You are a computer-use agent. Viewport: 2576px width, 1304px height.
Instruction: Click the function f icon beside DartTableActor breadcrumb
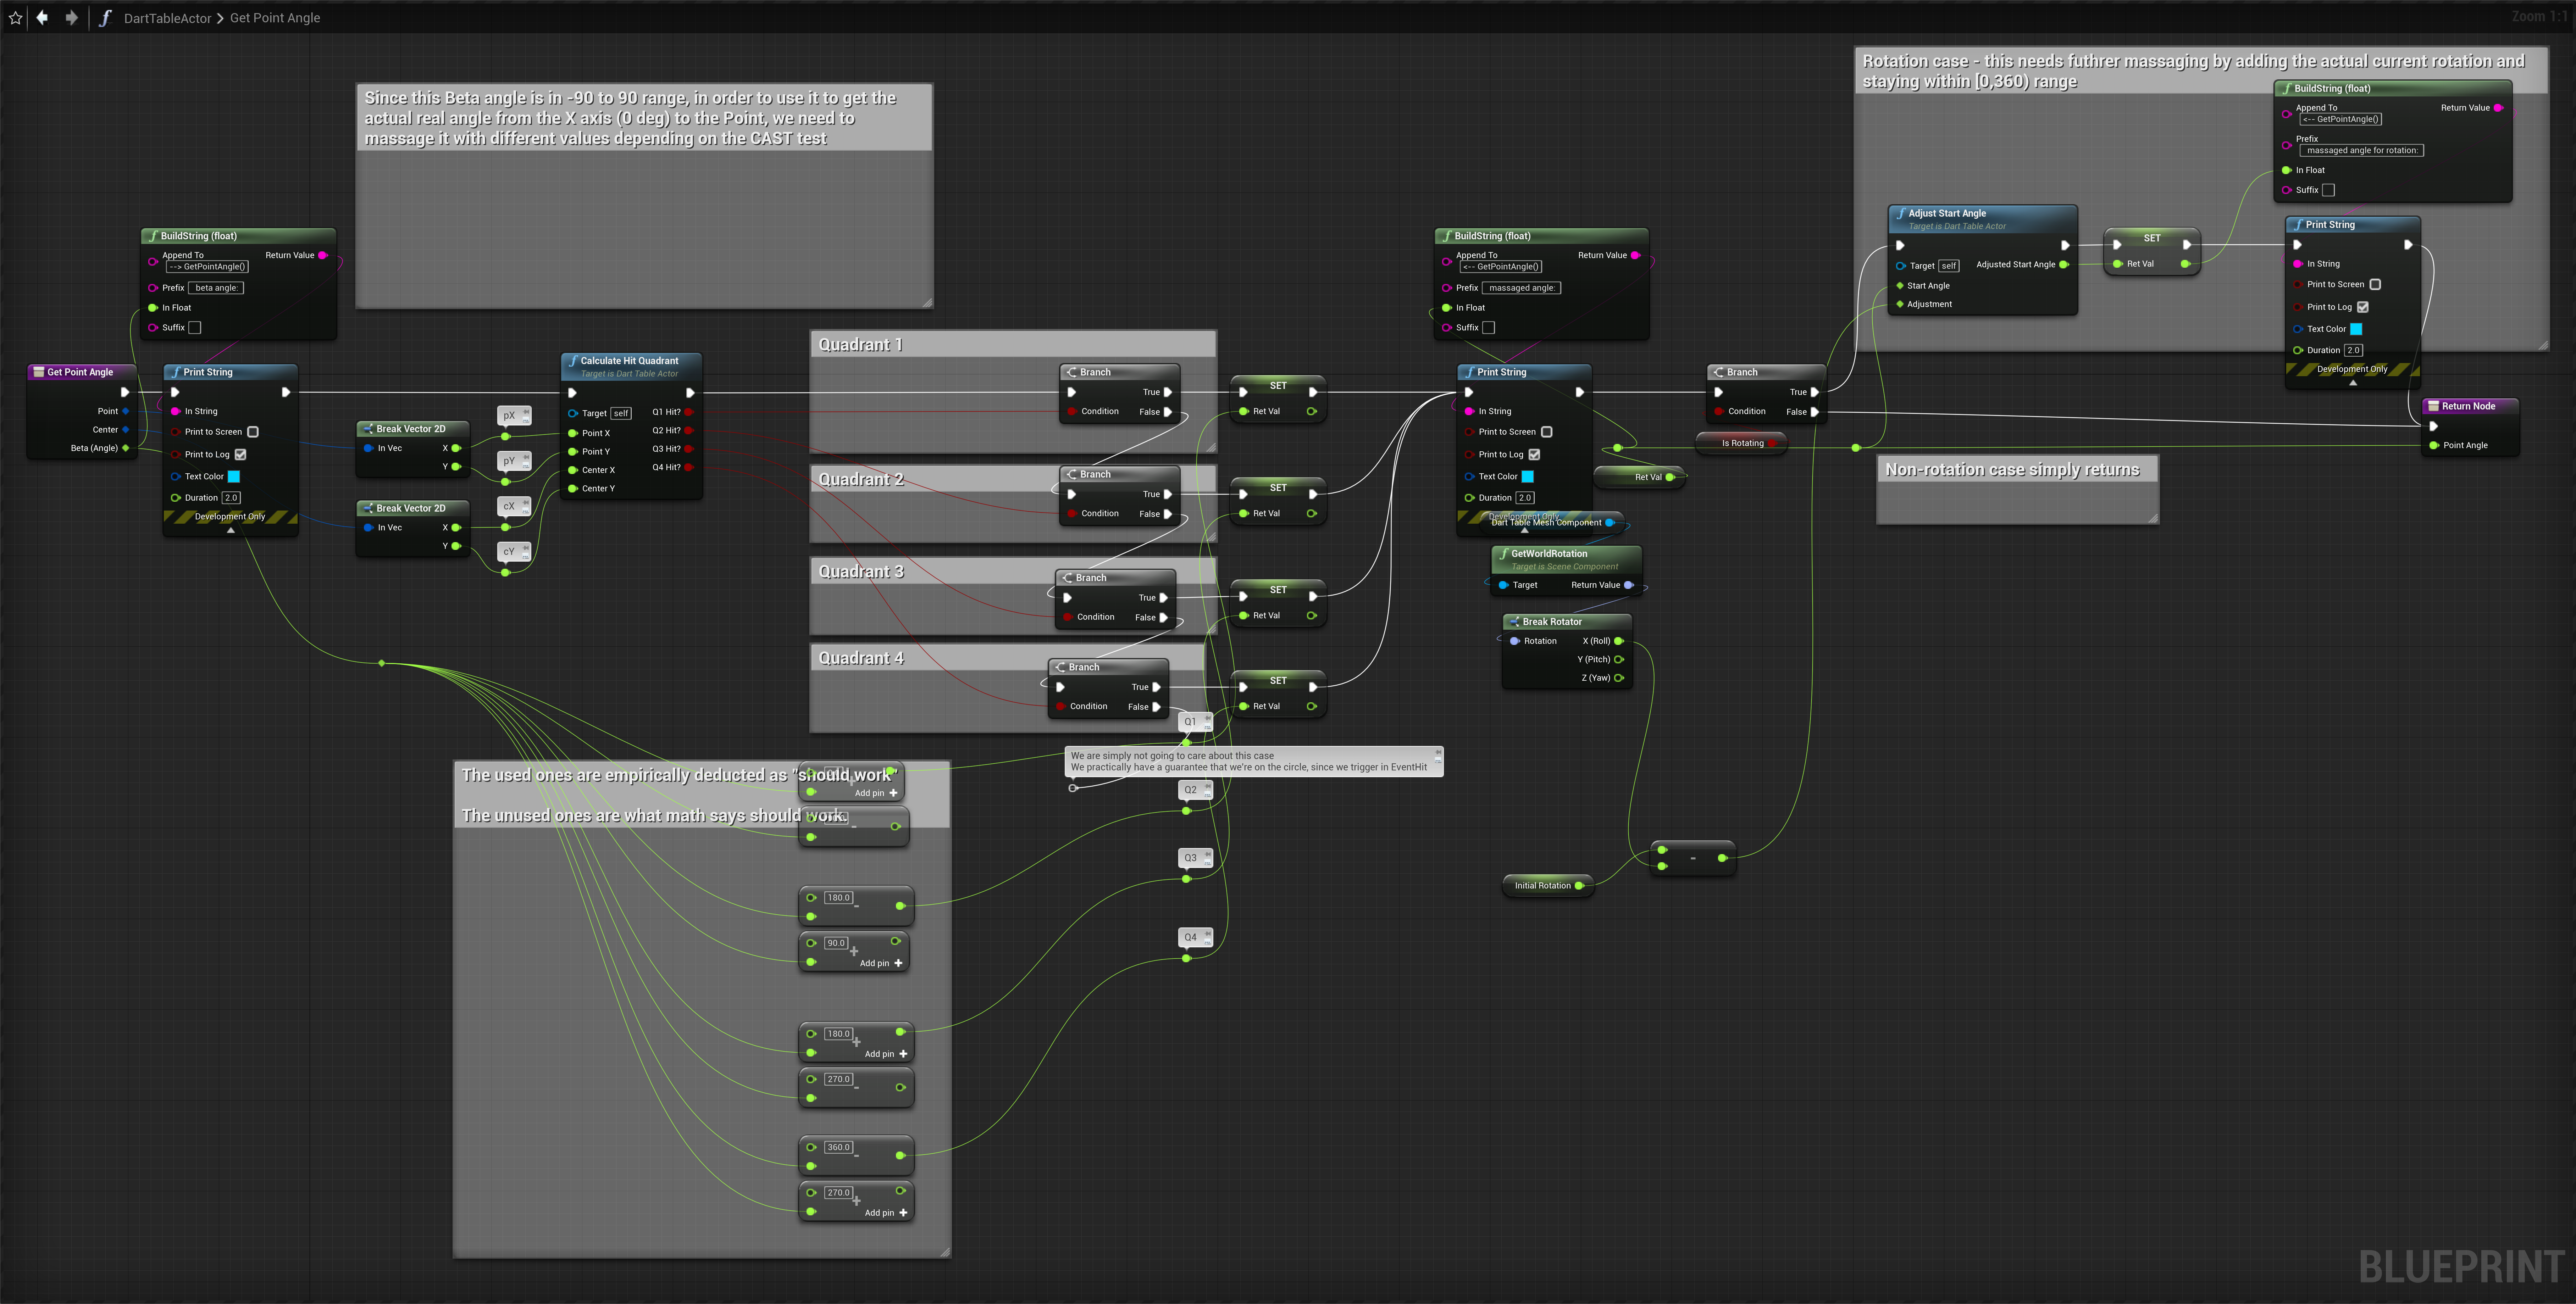[x=105, y=18]
